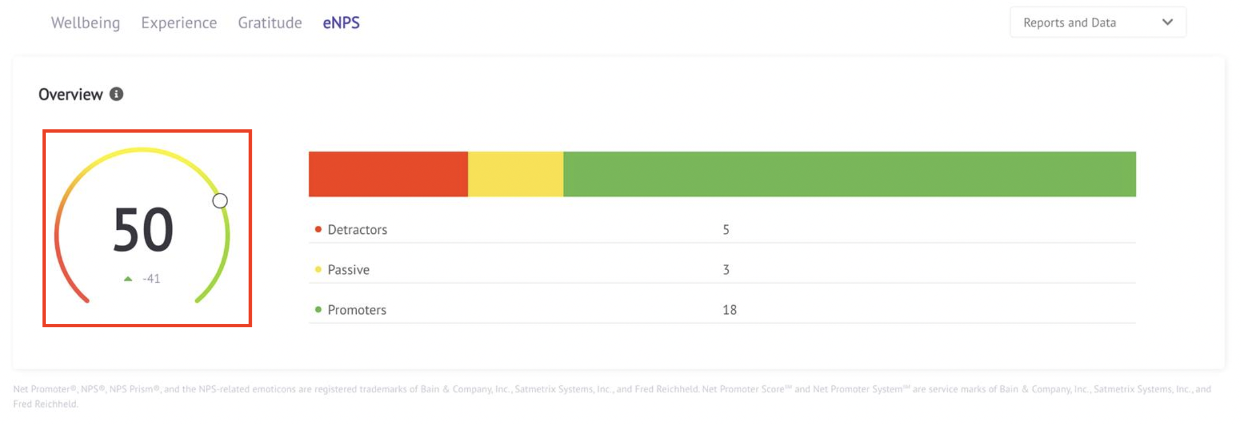Toggle the Promoters row in the legend
Image resolution: width=1241 pixels, height=424 pixels.
click(357, 309)
